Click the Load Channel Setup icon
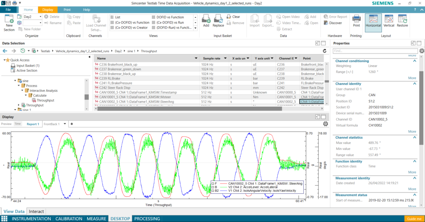Viewport: 425px width, 222px height. tap(96, 19)
